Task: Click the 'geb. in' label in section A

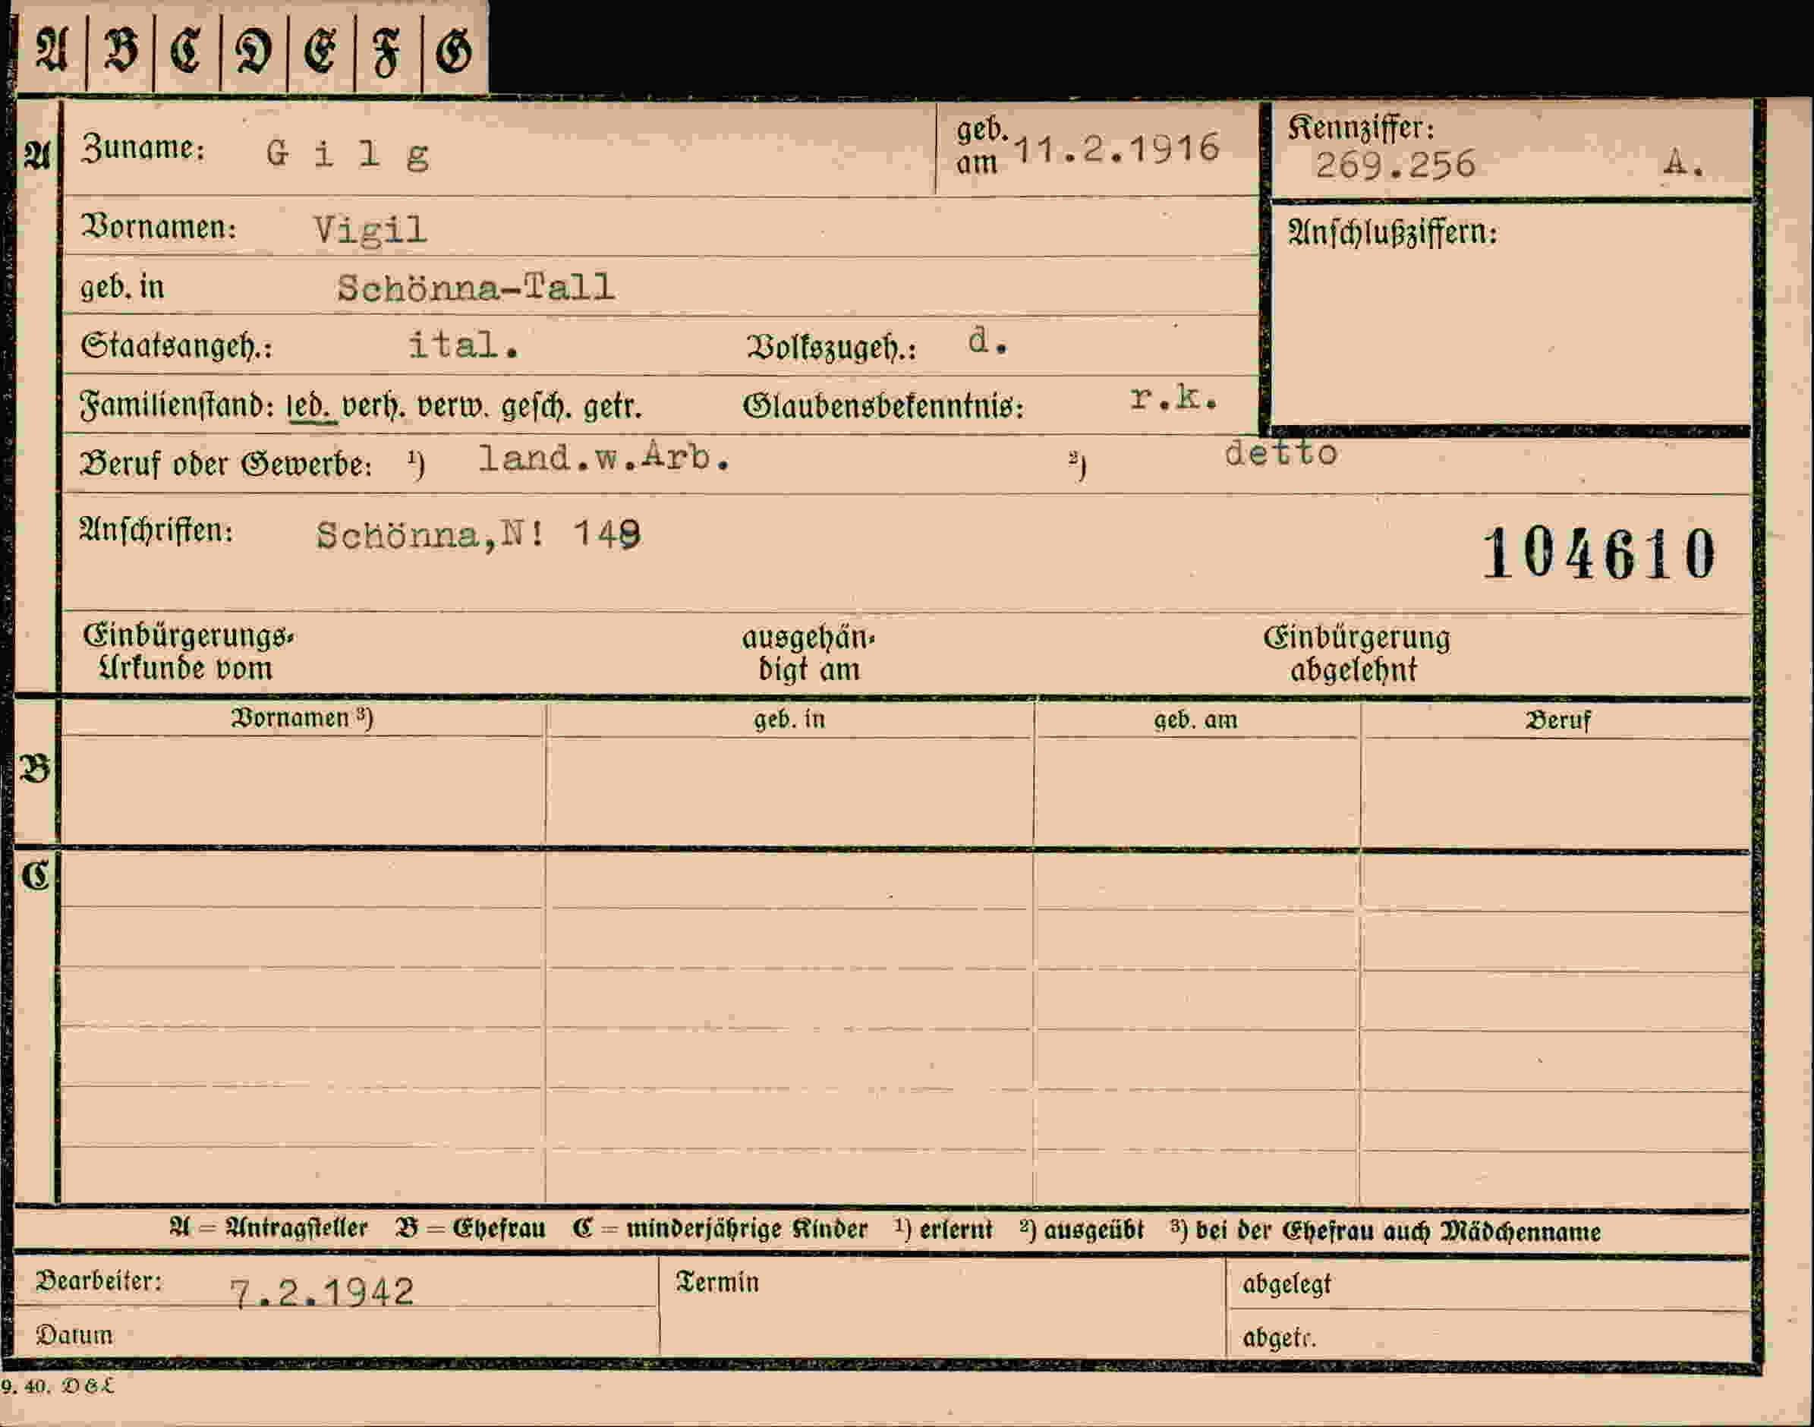Action: (x=122, y=288)
